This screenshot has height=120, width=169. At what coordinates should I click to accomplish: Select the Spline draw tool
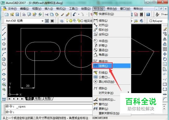[4, 69]
